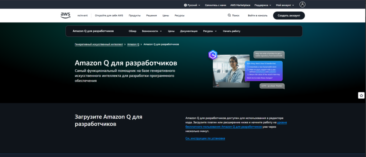This screenshot has height=157, width=366.
Task: Click the developer photo in hero
Action: point(231,71)
